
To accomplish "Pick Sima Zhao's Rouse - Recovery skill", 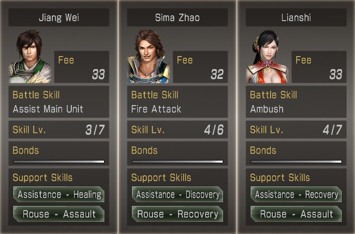I will [177, 214].
